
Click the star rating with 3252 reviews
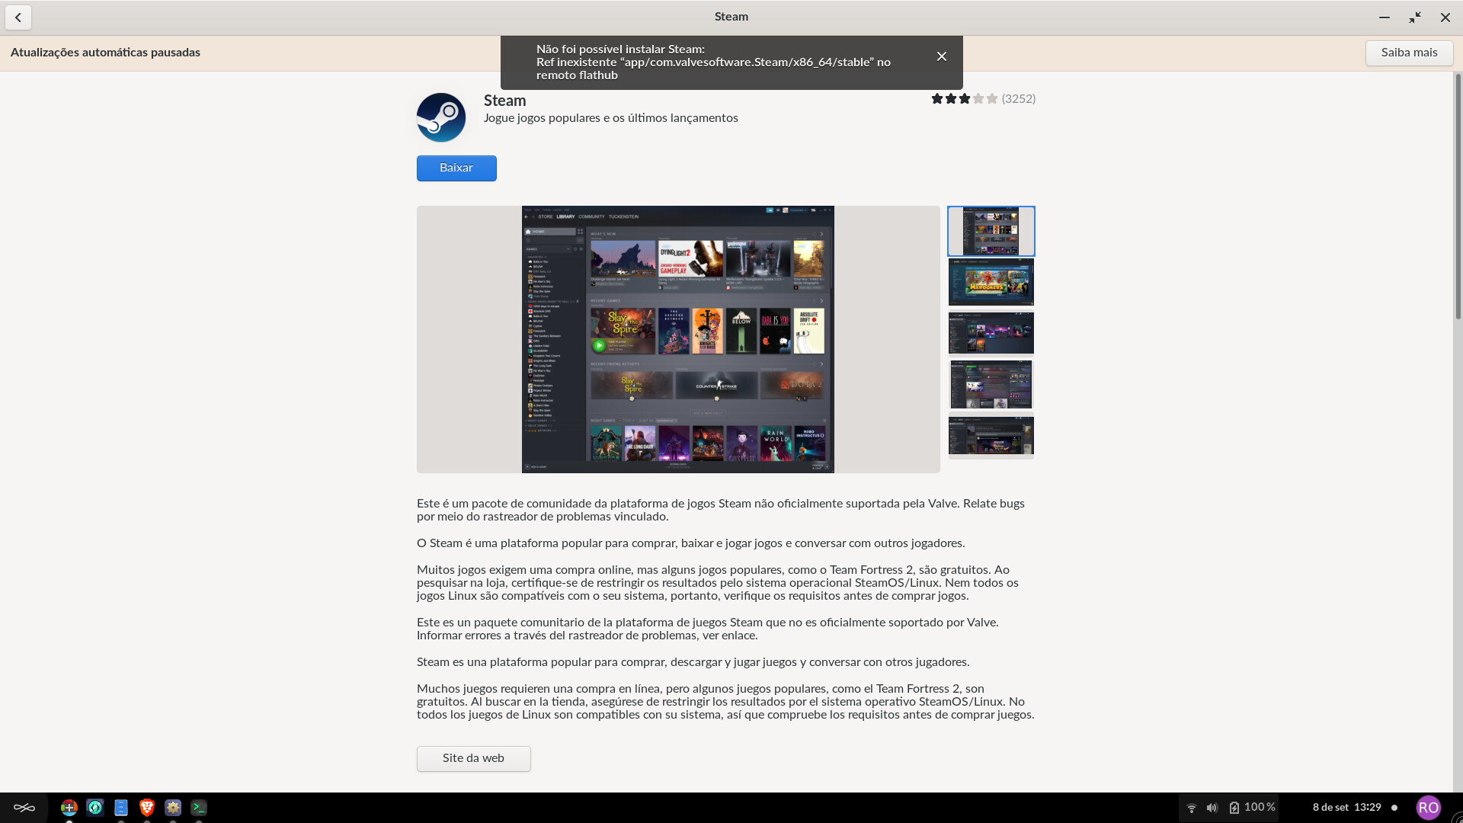click(x=982, y=99)
